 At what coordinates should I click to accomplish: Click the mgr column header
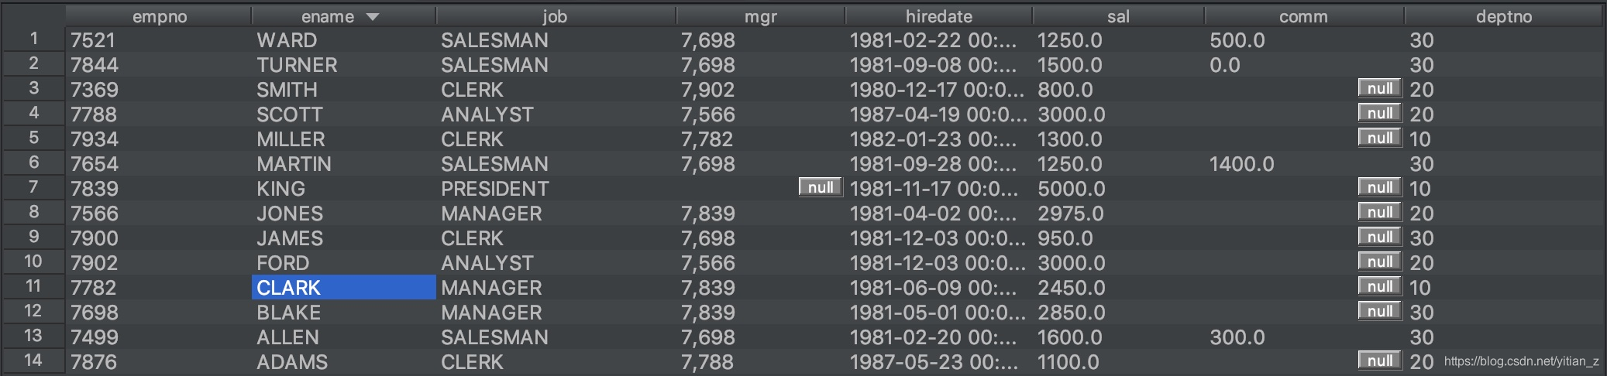coord(760,16)
